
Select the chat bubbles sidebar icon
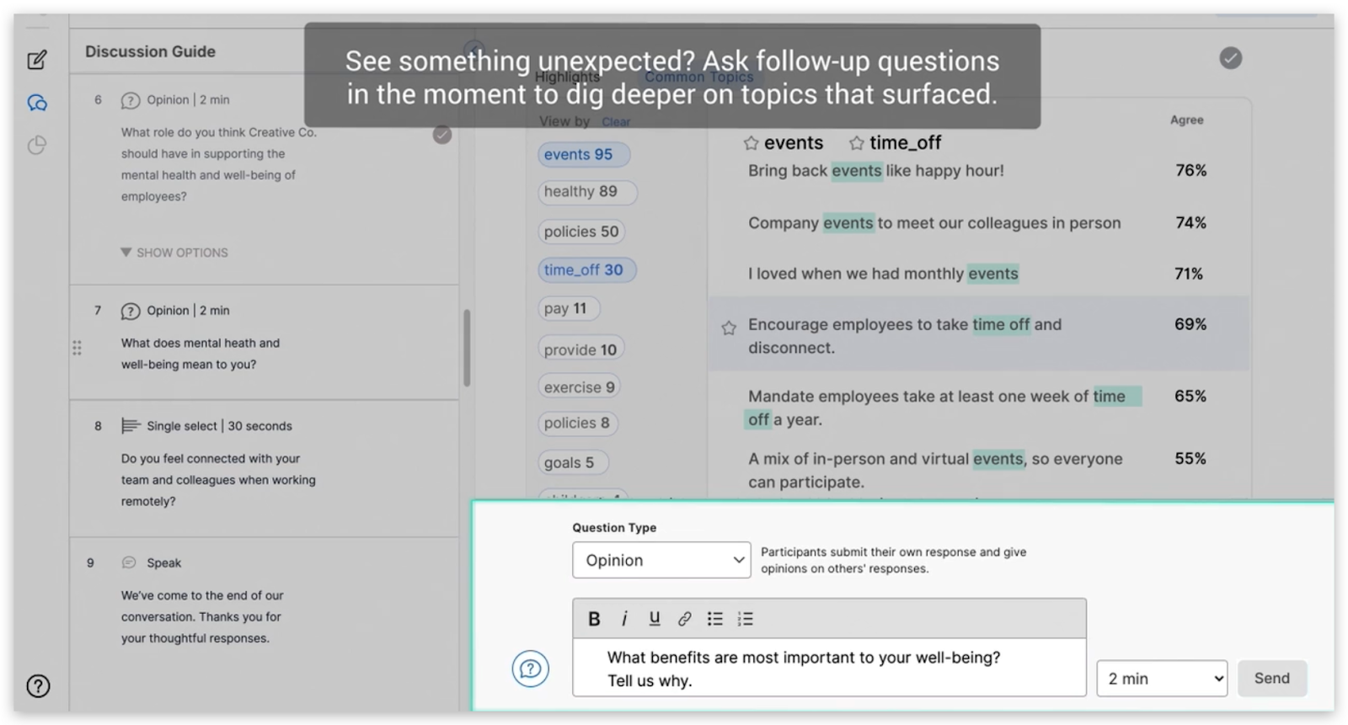point(37,103)
